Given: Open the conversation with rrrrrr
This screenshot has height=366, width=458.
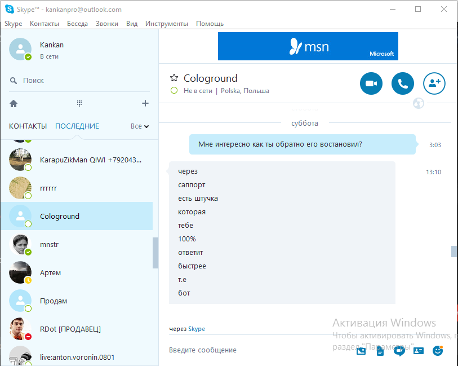Looking at the screenshot, I should 77,188.
